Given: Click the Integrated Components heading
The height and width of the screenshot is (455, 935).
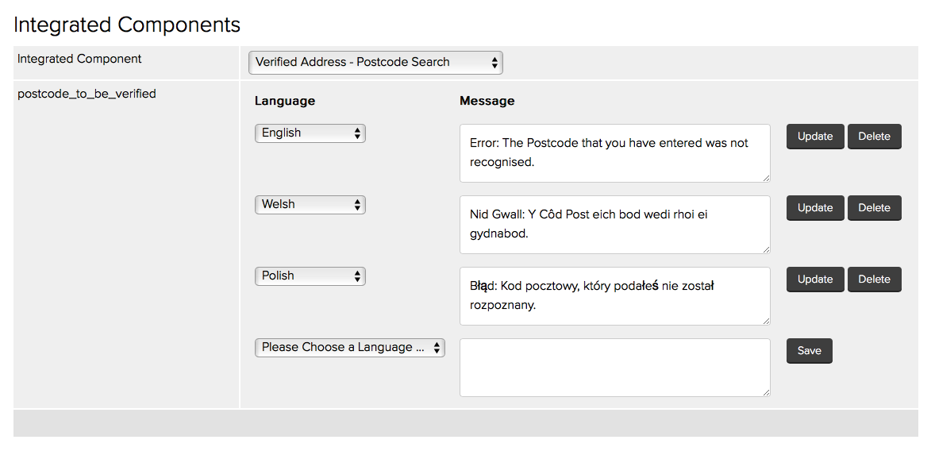Looking at the screenshot, I should pyautogui.click(x=127, y=25).
